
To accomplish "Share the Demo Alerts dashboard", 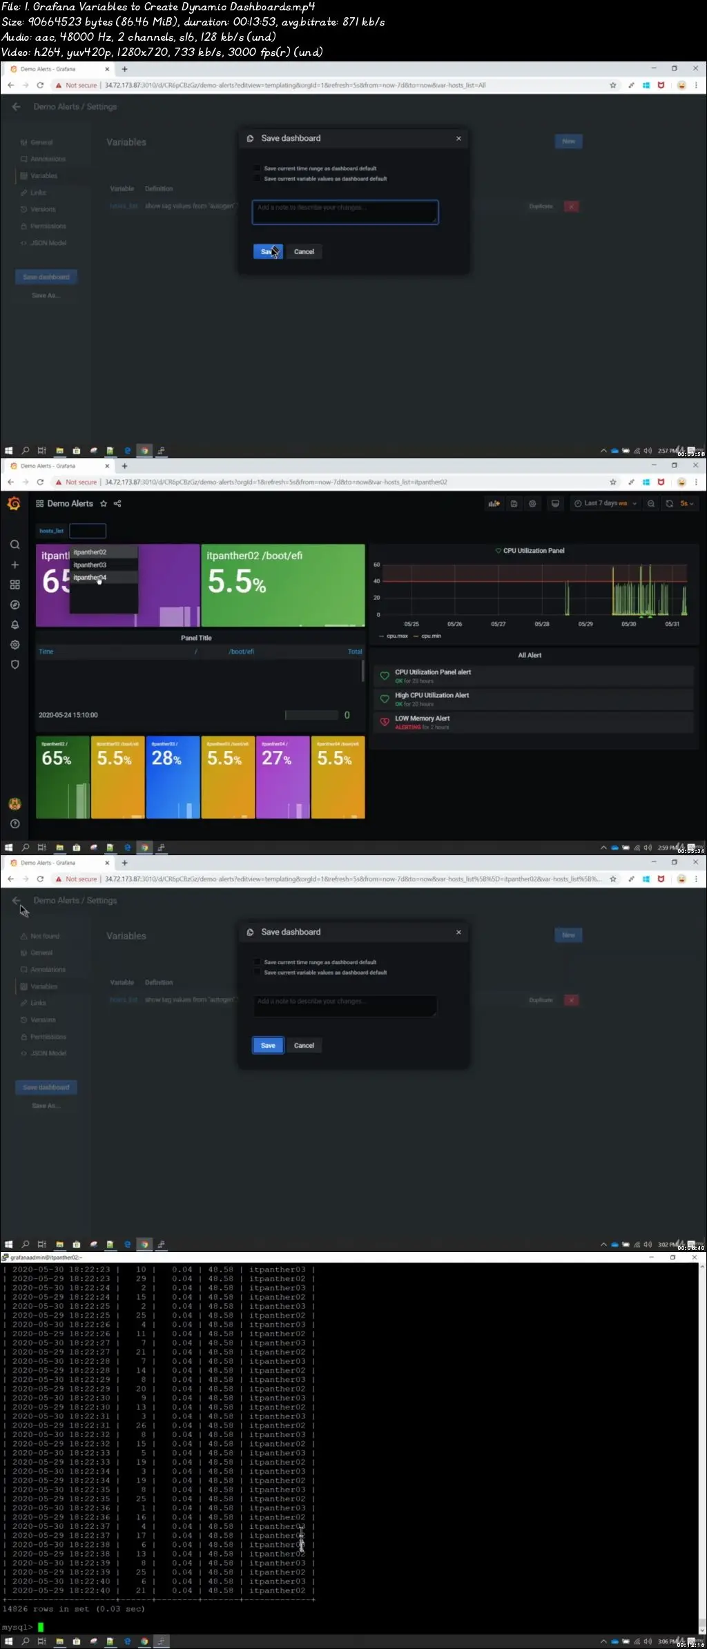I will tap(117, 503).
